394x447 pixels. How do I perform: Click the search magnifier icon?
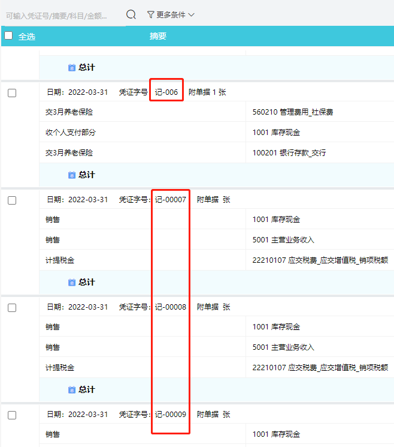pyautogui.click(x=131, y=14)
